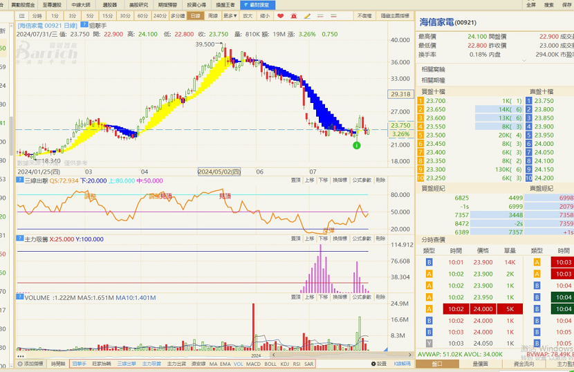574x372 pixels.
Task: Toggle the MACD indicator at bottom bar
Action: [x=254, y=364]
